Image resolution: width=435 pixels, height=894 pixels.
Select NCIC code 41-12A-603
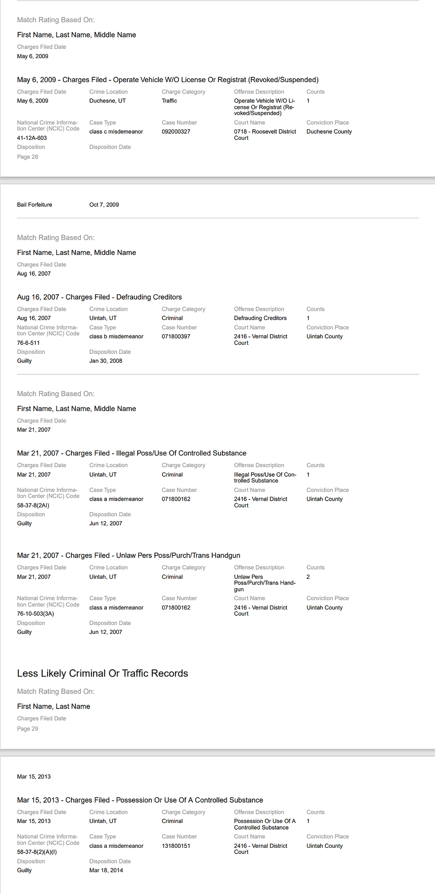coord(32,138)
